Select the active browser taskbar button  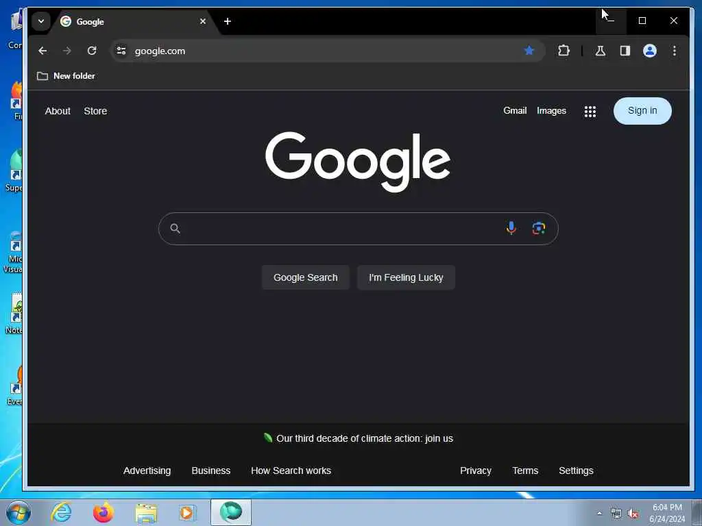coord(231,512)
